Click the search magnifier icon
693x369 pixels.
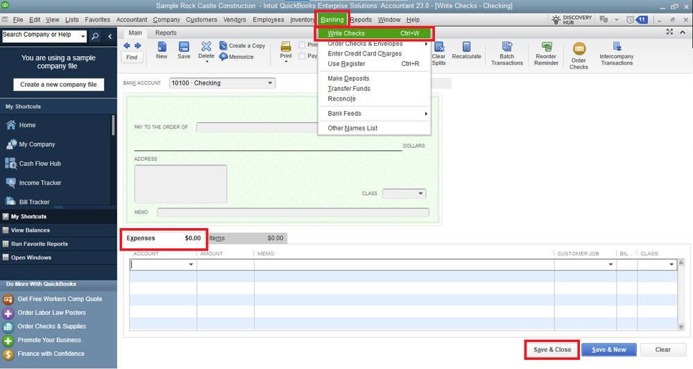[x=95, y=36]
